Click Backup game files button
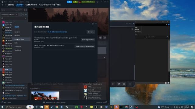 [x=88, y=40]
